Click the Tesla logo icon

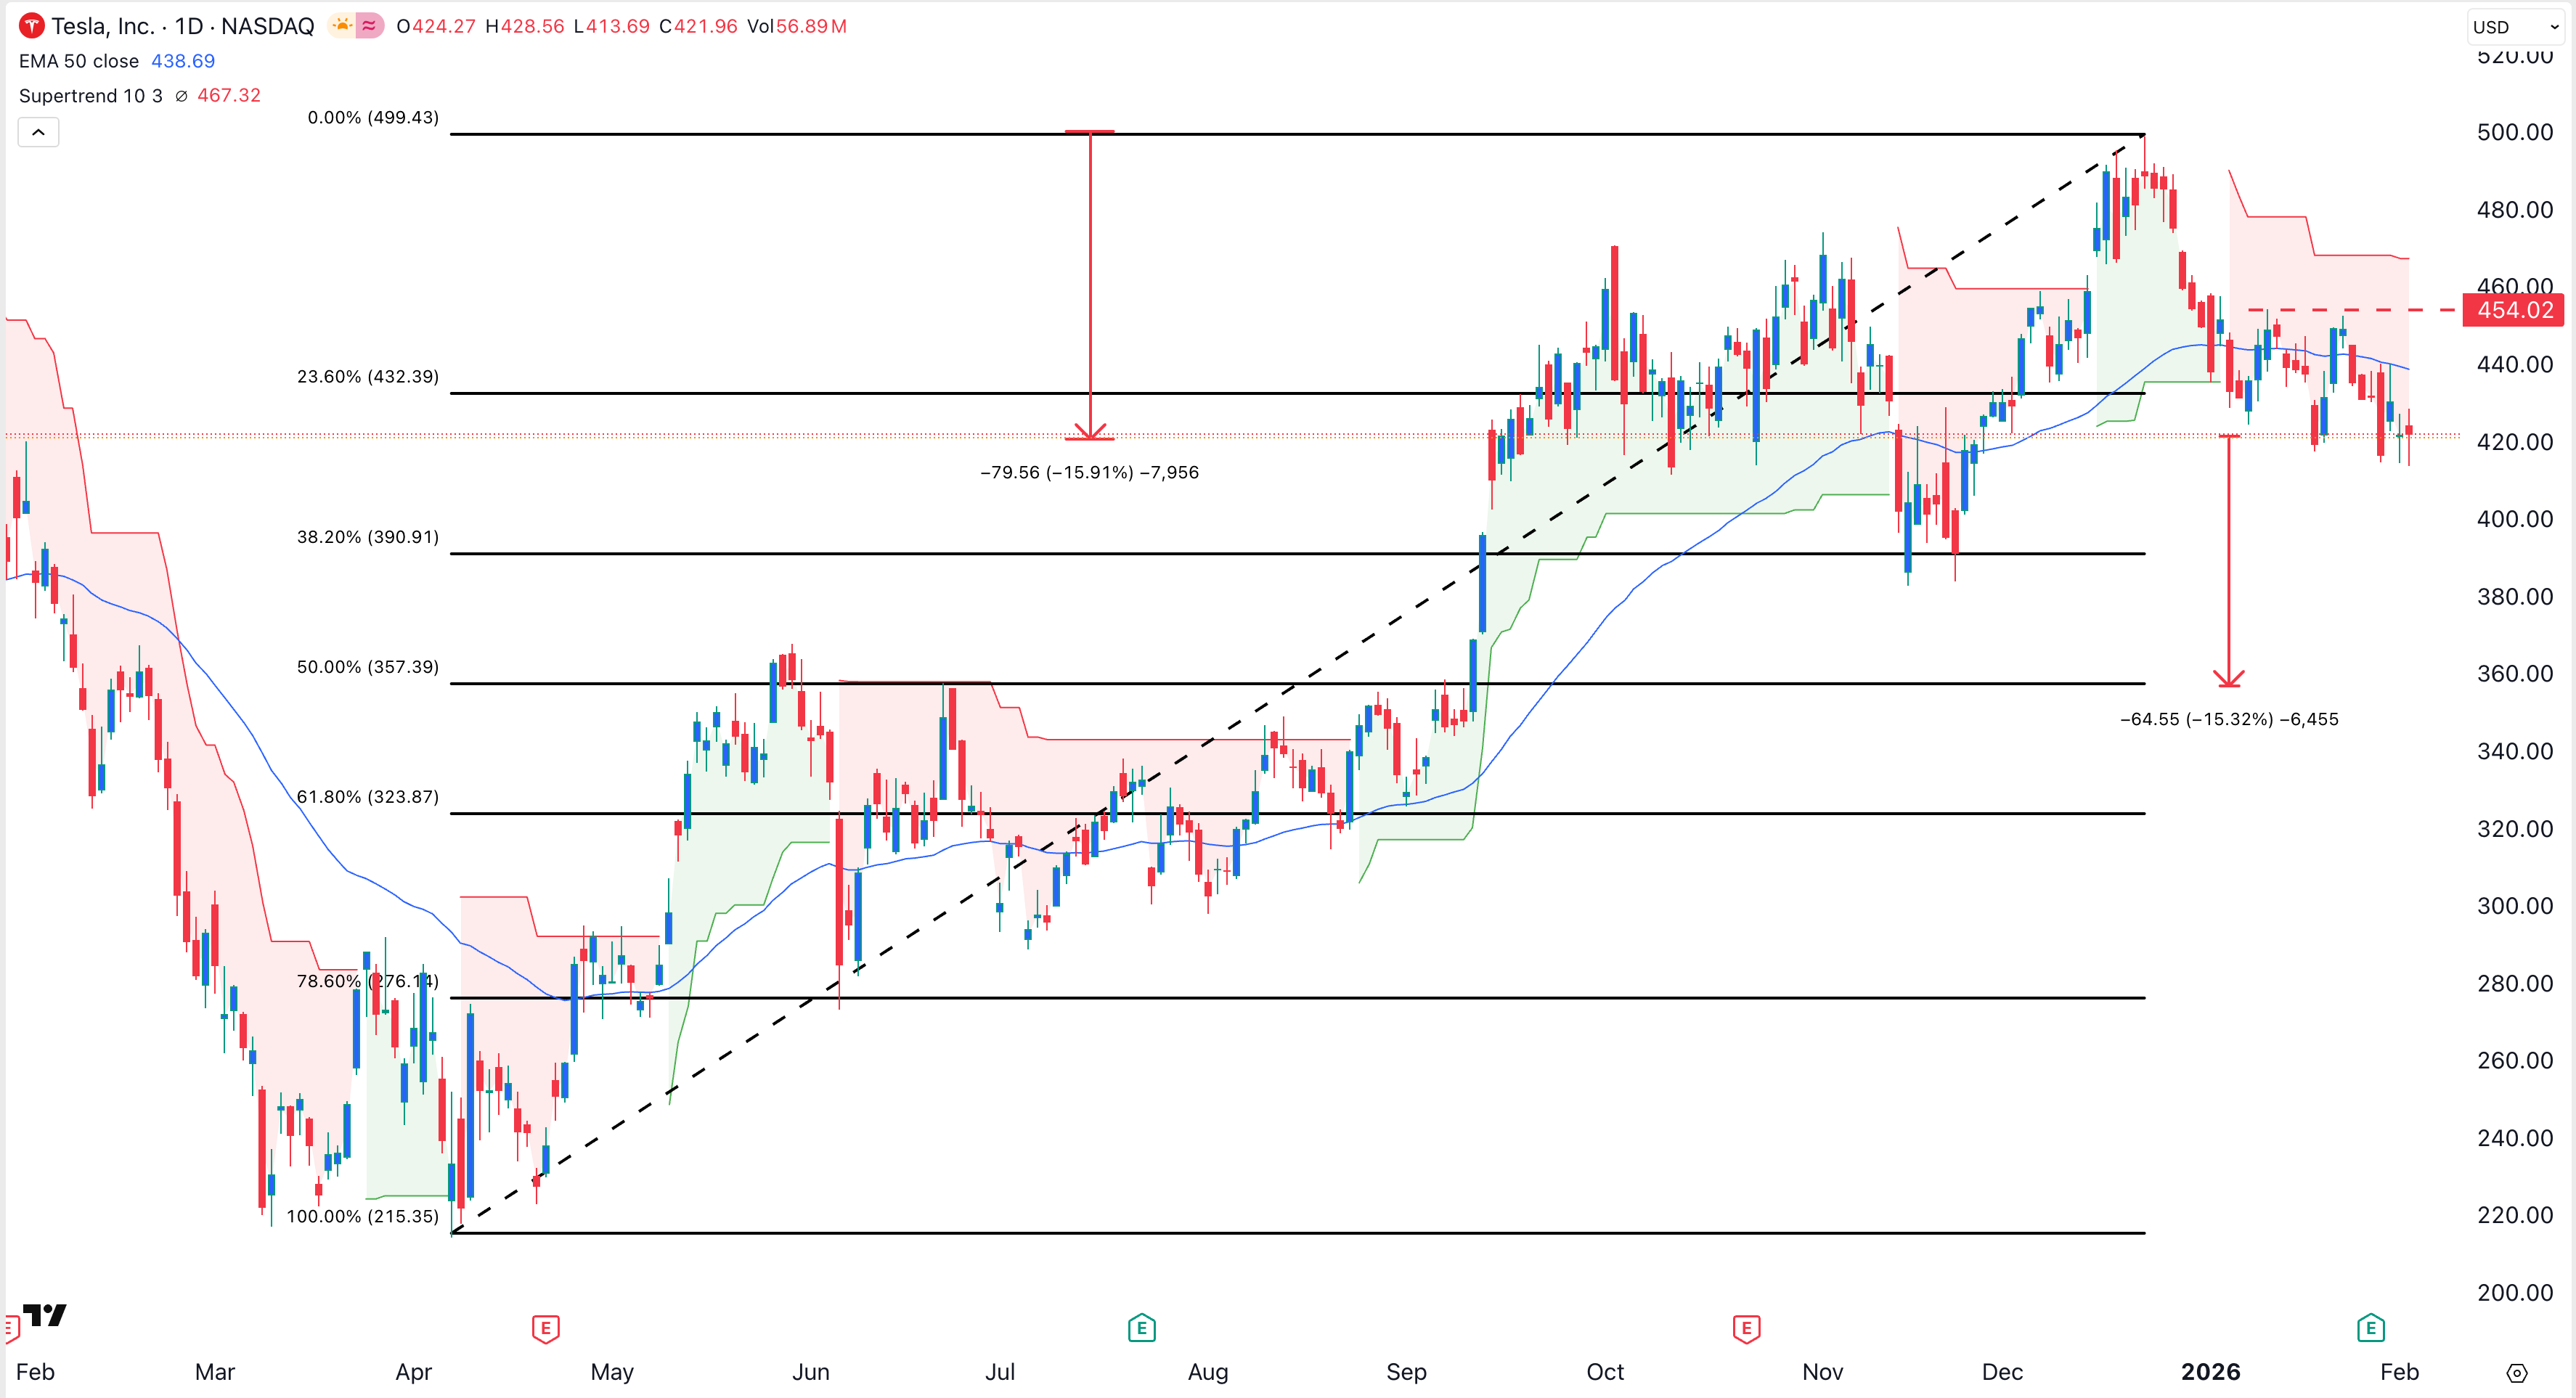pos(31,26)
